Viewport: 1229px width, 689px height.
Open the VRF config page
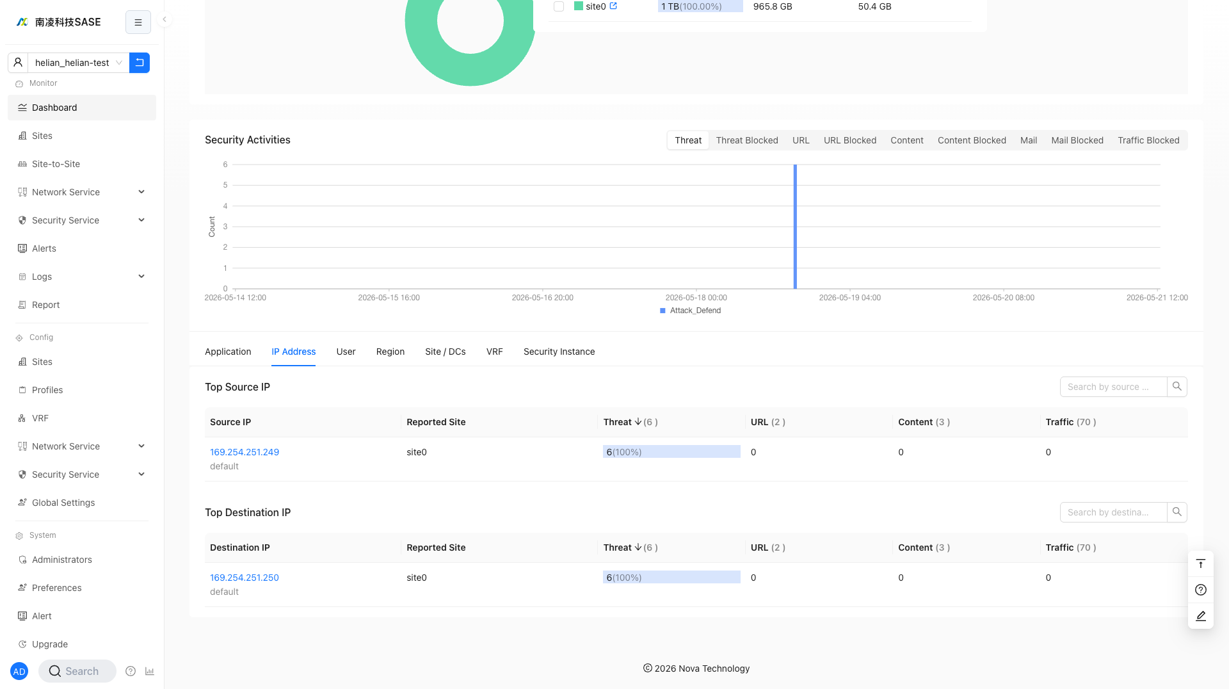[x=82, y=418]
